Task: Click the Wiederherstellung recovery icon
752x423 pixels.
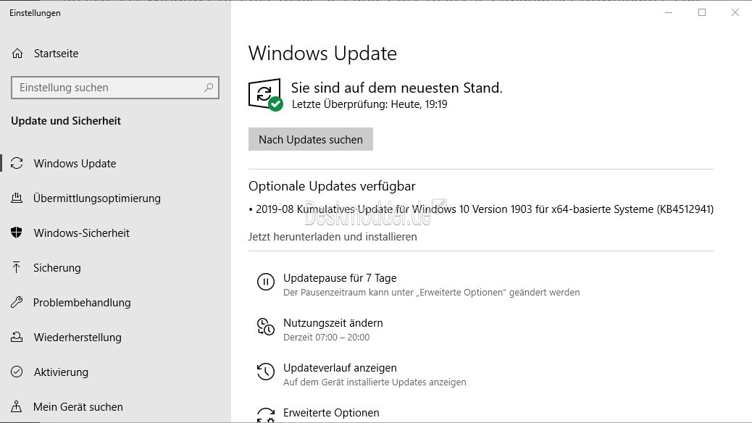Action: click(17, 337)
